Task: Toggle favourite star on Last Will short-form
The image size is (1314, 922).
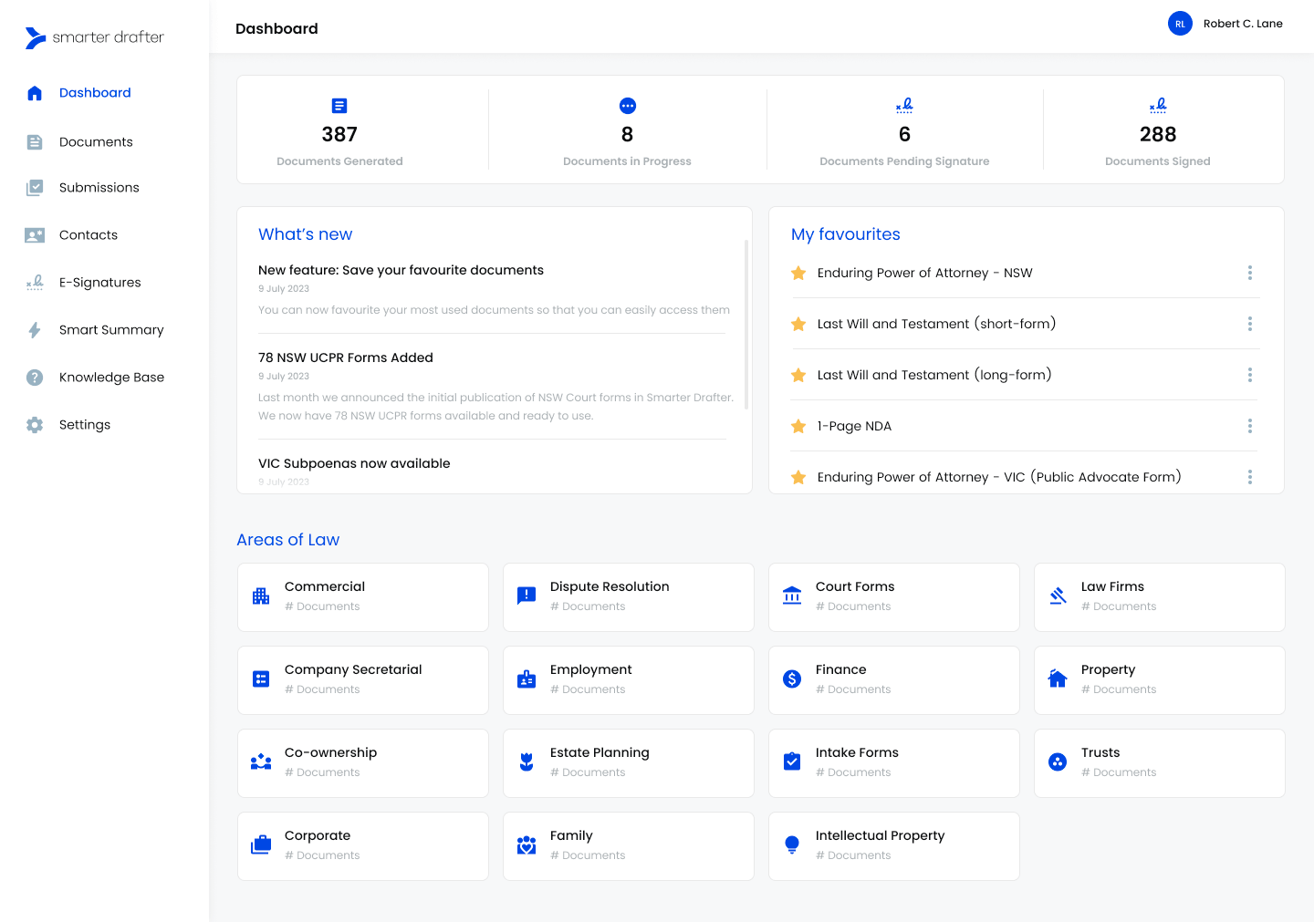Action: point(798,324)
